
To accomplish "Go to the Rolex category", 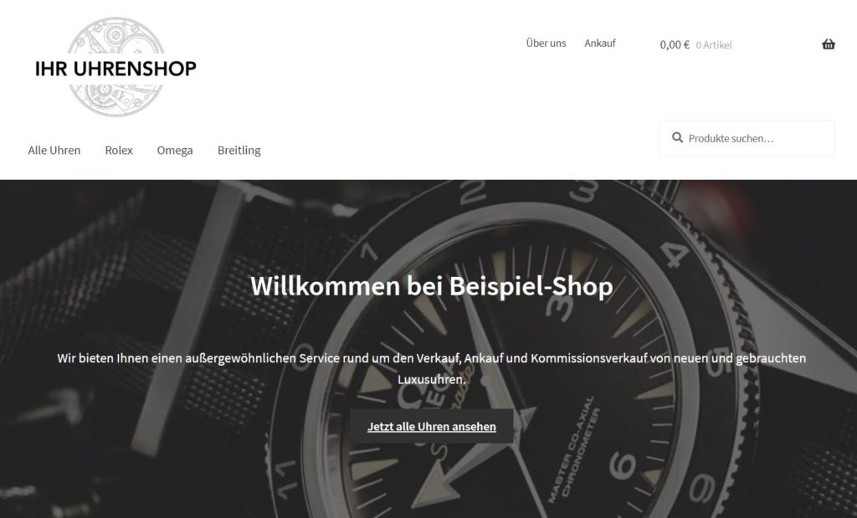I will (x=119, y=151).
